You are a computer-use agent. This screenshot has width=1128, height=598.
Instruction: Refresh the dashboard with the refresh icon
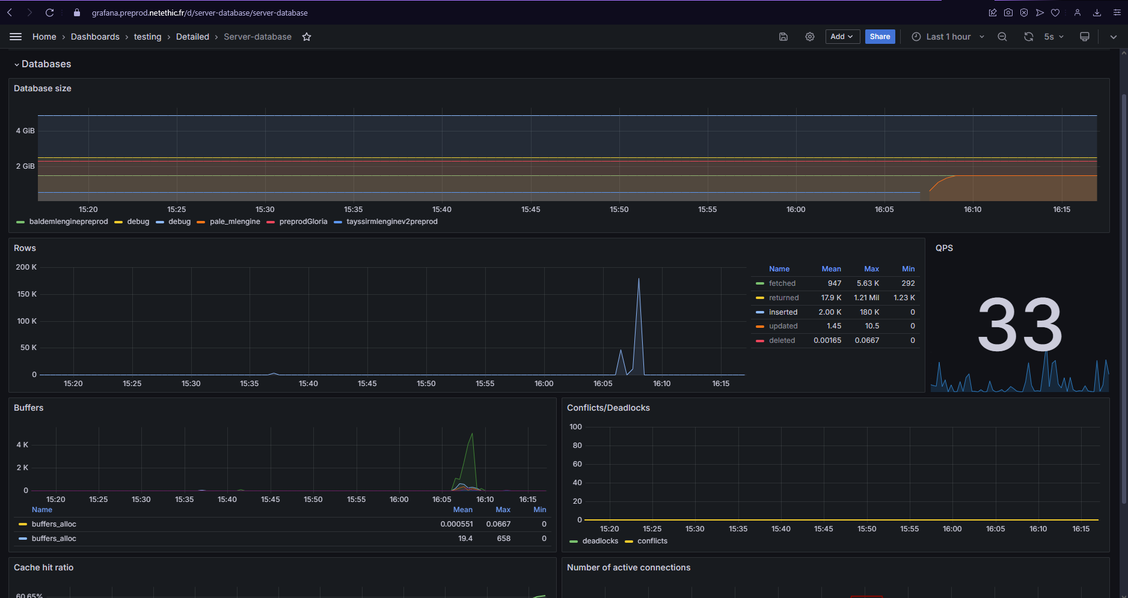(x=1028, y=37)
